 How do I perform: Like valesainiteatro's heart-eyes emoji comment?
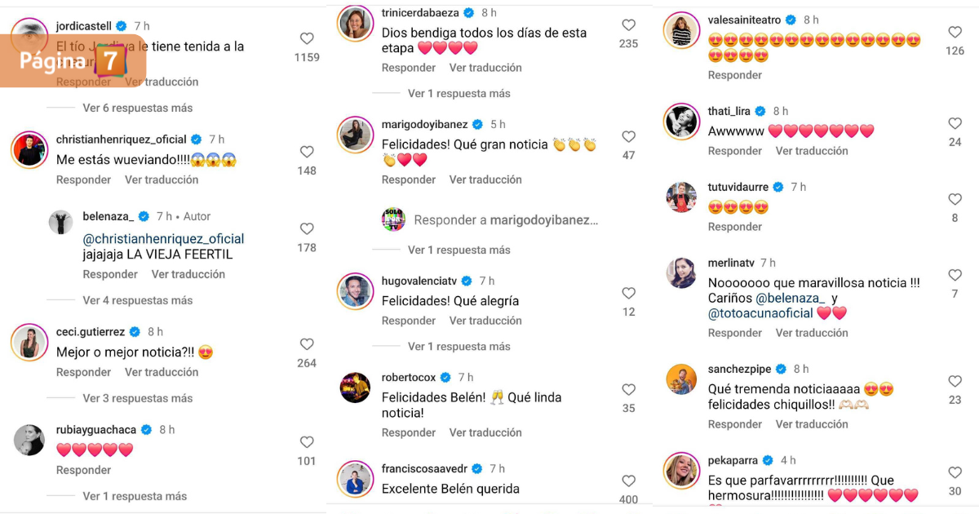point(955,33)
